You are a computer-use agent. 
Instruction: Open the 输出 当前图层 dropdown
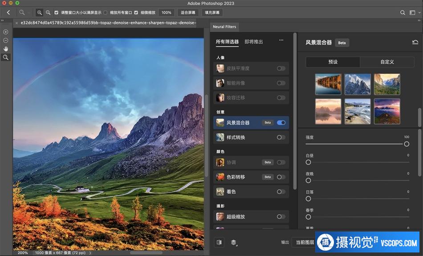(304, 242)
